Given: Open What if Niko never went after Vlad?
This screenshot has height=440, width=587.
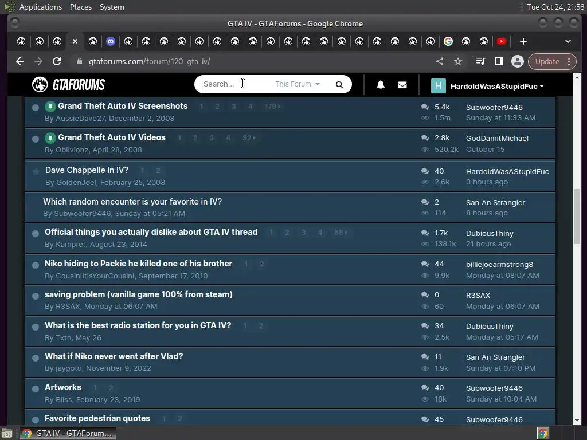Looking at the screenshot, I should pos(114,356).
